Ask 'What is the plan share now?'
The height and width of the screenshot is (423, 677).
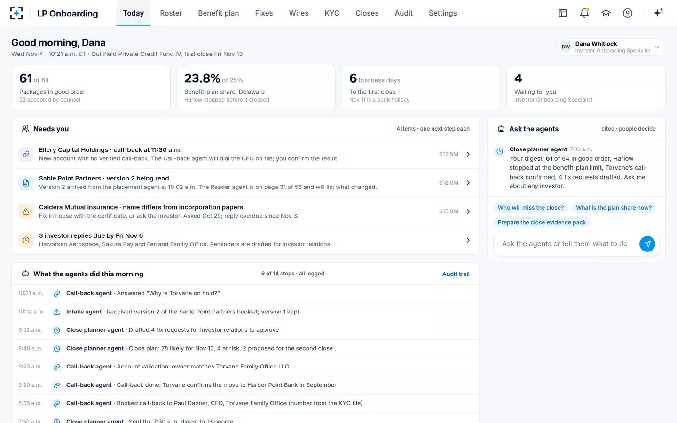coord(614,208)
